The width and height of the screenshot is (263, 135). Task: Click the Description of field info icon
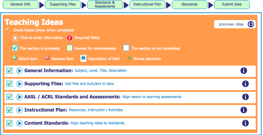click(x=84, y=58)
